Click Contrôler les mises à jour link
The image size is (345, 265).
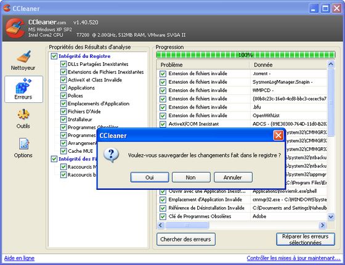click(294, 258)
